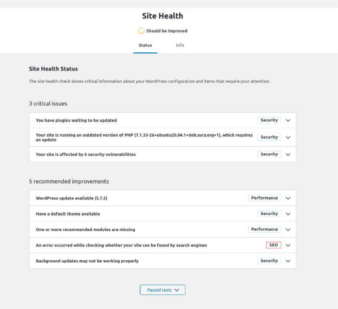Expand the default theme available chevron
Viewport: 338px width, 309px height.
(288, 214)
